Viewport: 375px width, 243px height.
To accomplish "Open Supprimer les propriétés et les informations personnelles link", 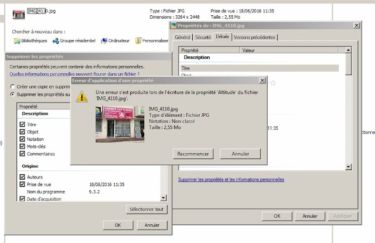I will [x=231, y=180].
